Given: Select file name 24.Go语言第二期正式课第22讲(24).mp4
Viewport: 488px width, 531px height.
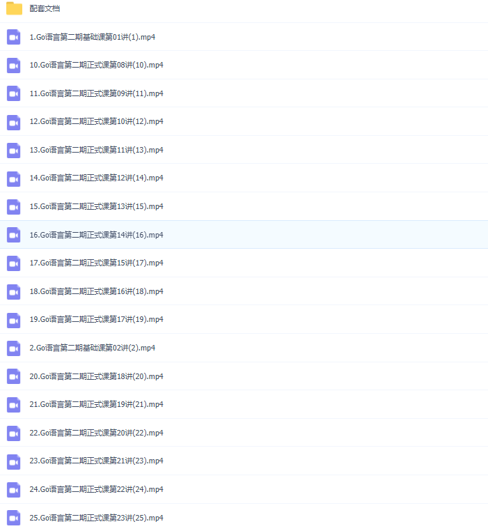Looking at the screenshot, I should click(x=97, y=489).
